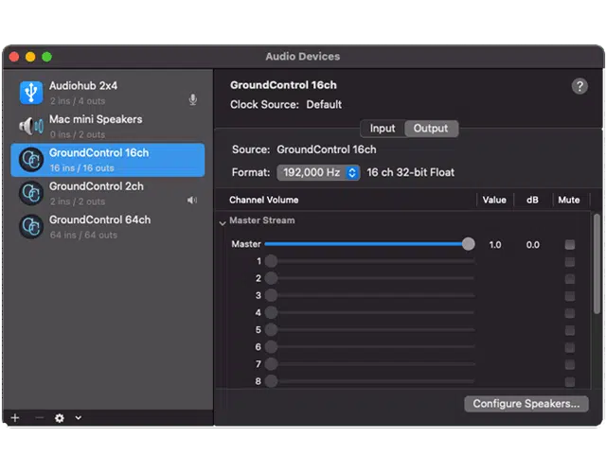Click the channel 3 volume slider

click(370, 295)
